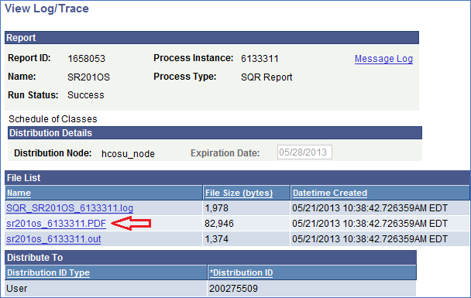471x298 pixels.
Task: Click the Run Status label
Action: coord(33,95)
